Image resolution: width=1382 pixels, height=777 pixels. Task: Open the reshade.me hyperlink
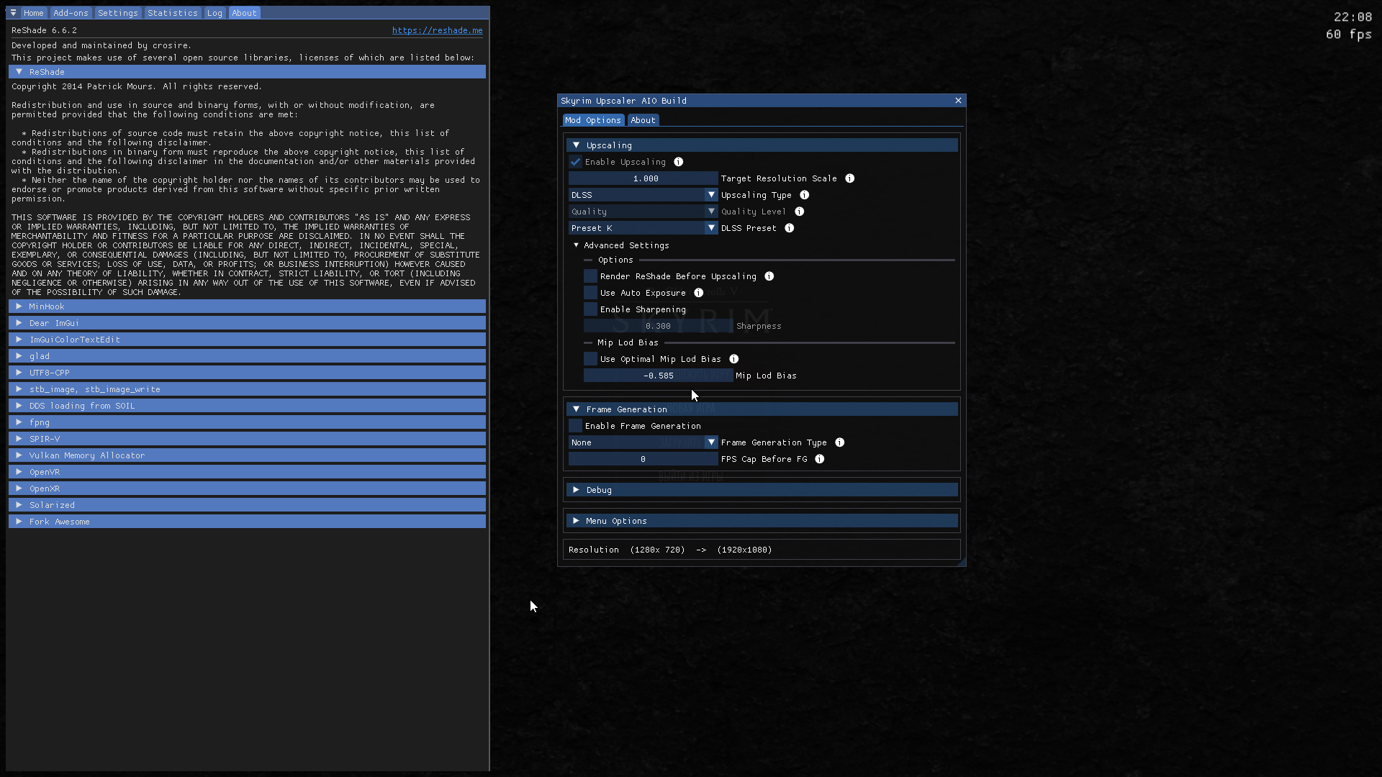(437, 30)
